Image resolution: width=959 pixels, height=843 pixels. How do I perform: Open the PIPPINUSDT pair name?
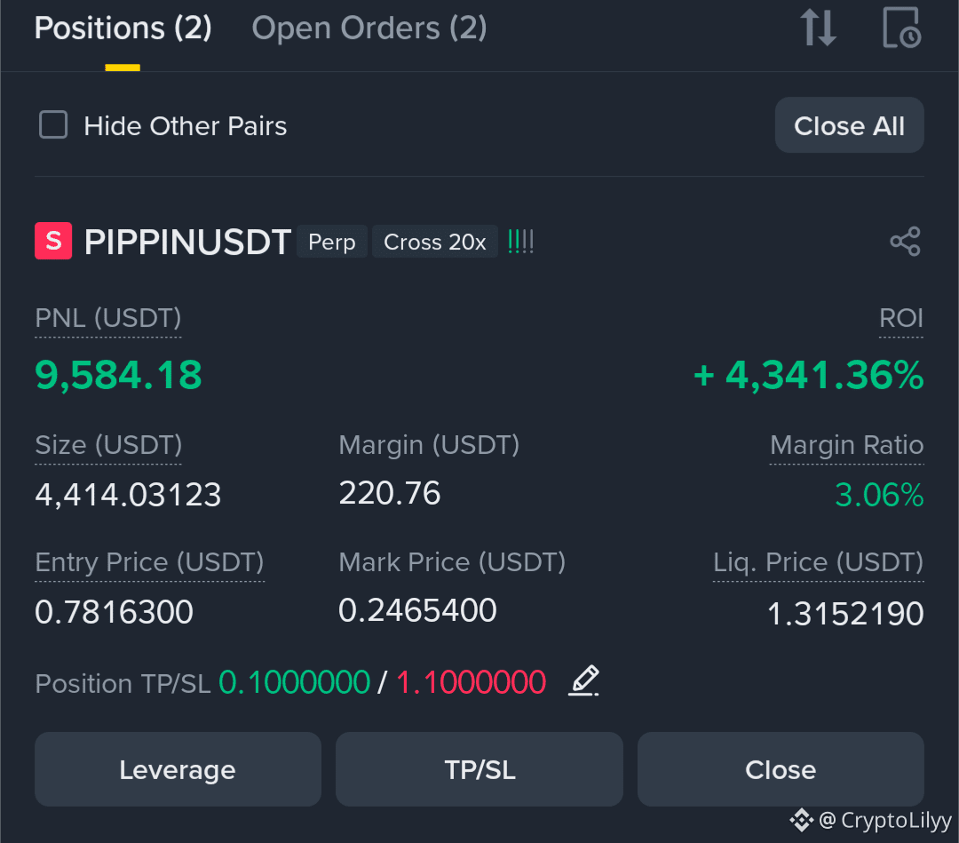(187, 242)
